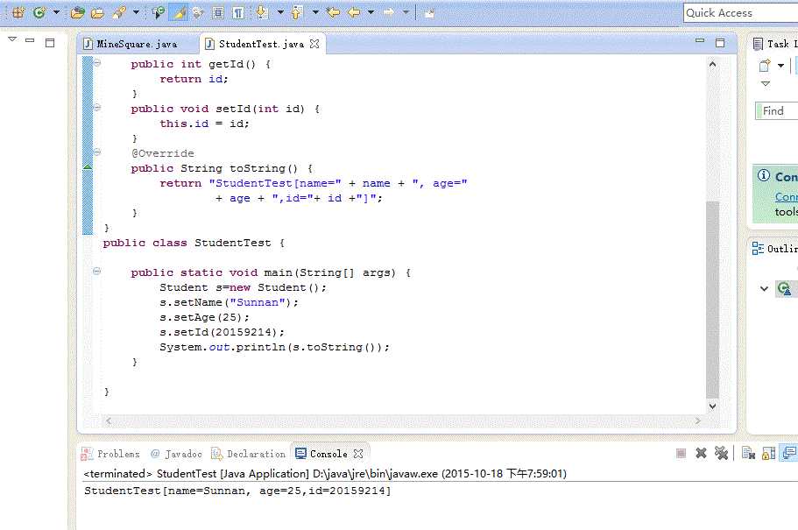The width and height of the screenshot is (798, 530).
Task: Collapse the @Override toString fold marker
Action: (x=96, y=152)
